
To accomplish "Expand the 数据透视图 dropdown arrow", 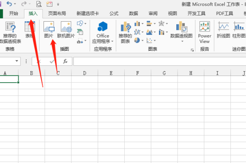I will point(182,42).
